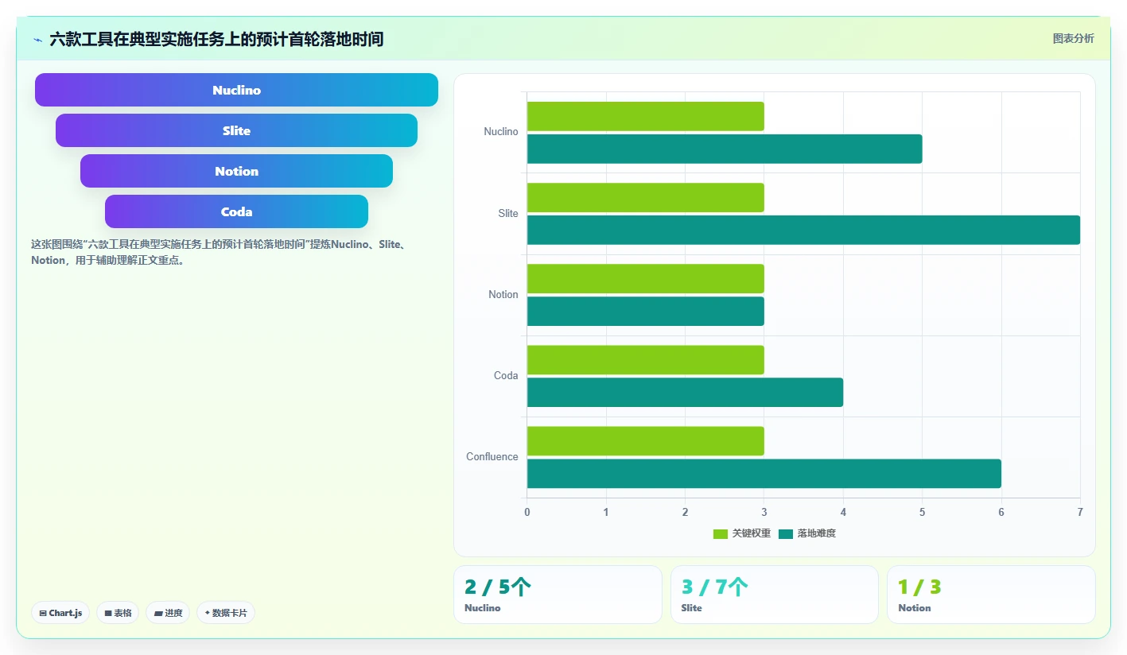Click the green Confluence 关键权重 bar
Screen dimensions: 1127x655
pos(645,440)
